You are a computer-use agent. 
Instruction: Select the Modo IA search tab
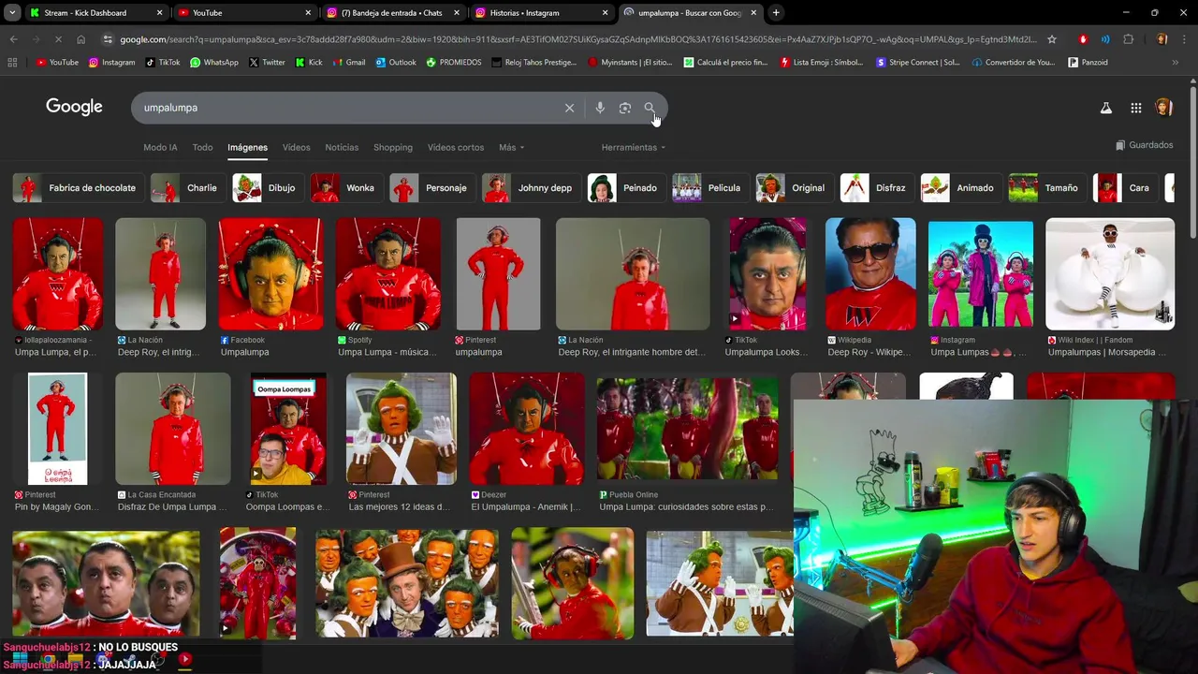(160, 147)
